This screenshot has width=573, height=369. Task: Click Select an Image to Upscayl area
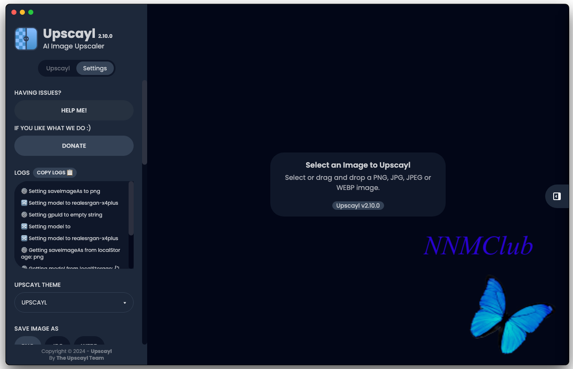358,184
